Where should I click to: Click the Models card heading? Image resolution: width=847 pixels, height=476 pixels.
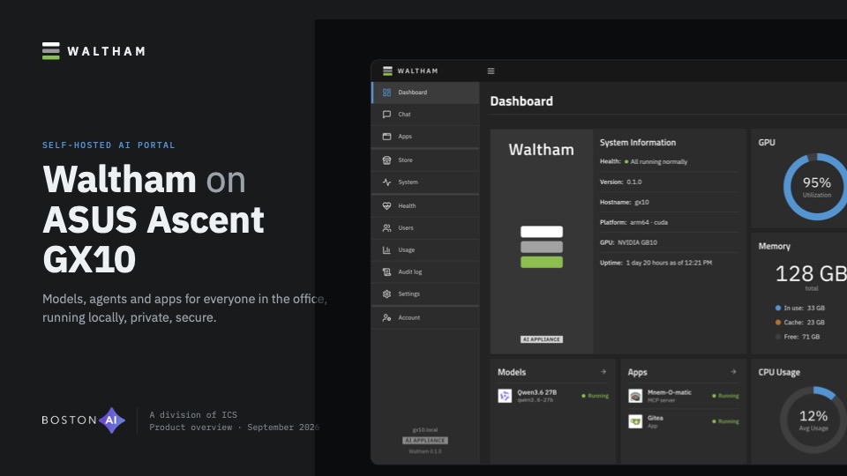pos(512,372)
